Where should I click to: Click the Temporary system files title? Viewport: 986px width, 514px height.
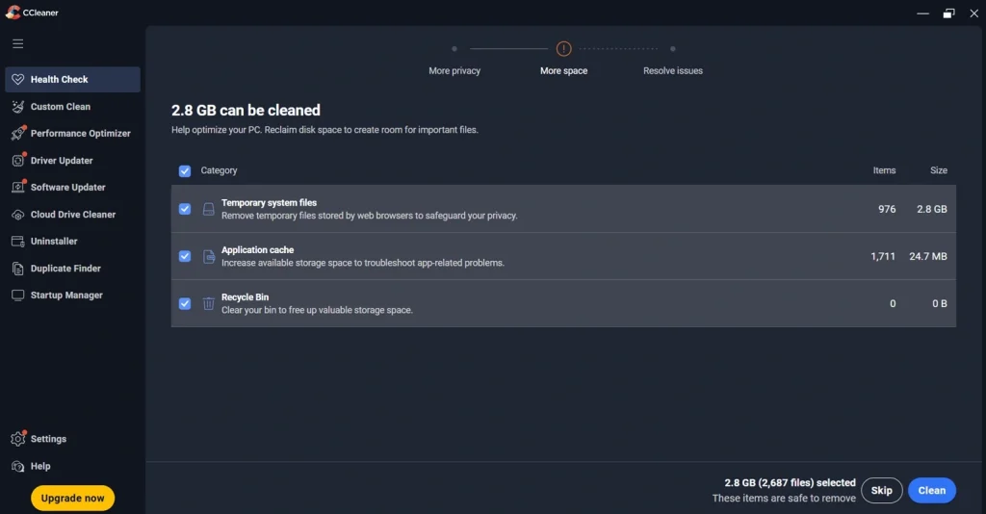270,202
